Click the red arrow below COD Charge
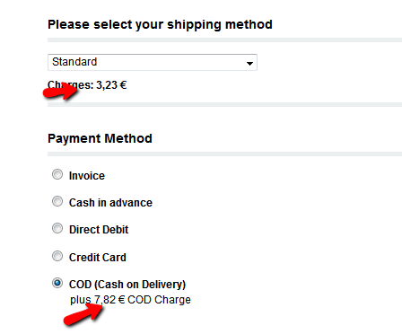402x334 pixels. pos(83,314)
